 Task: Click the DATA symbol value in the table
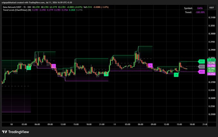[x=200, y=8]
